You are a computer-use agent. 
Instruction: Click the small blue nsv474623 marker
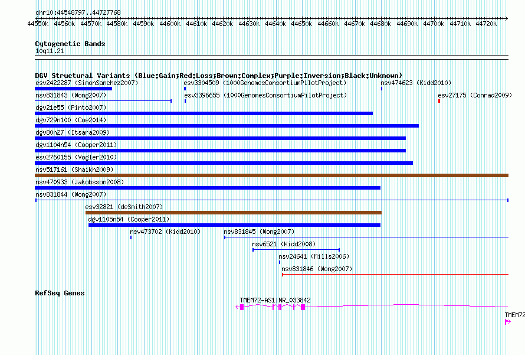coord(382,89)
